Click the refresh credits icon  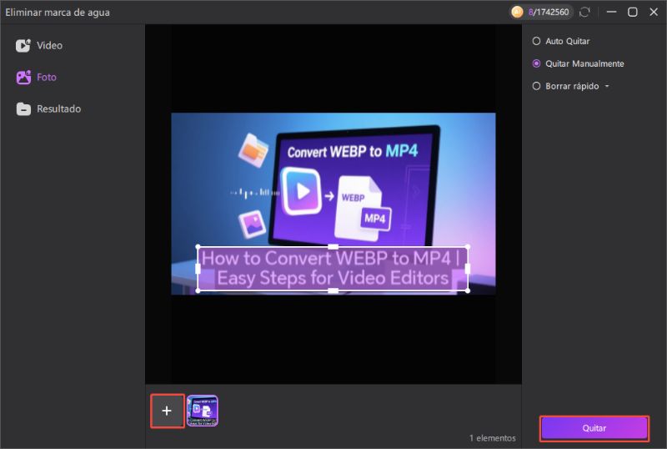(x=586, y=13)
